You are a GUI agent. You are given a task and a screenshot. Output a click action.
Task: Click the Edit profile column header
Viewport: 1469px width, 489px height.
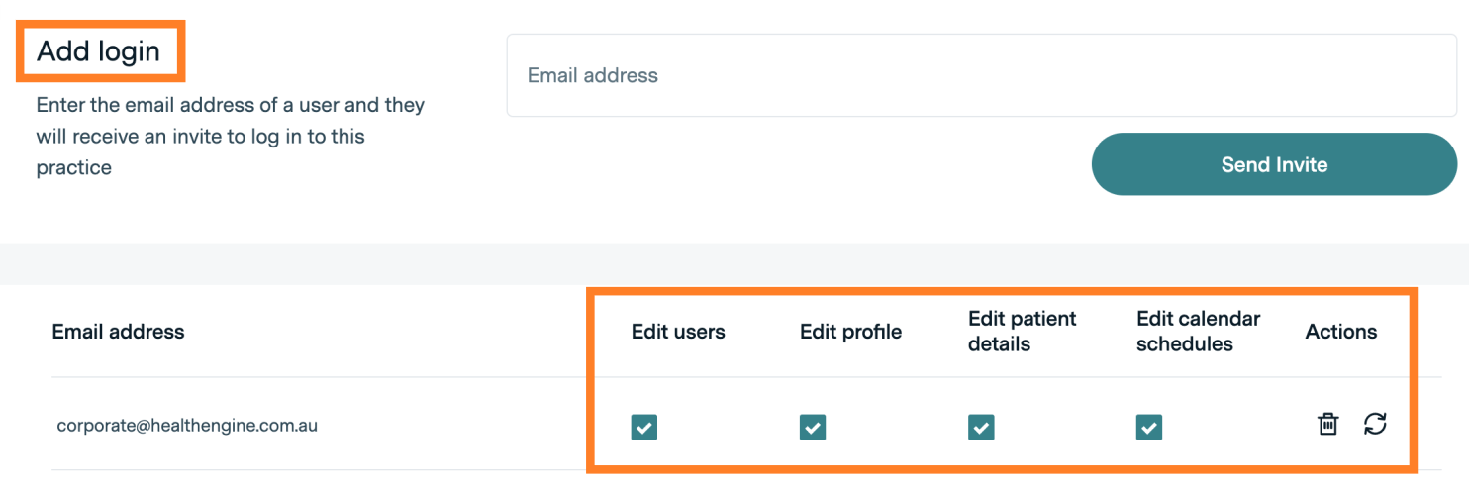pyautogui.click(x=850, y=332)
